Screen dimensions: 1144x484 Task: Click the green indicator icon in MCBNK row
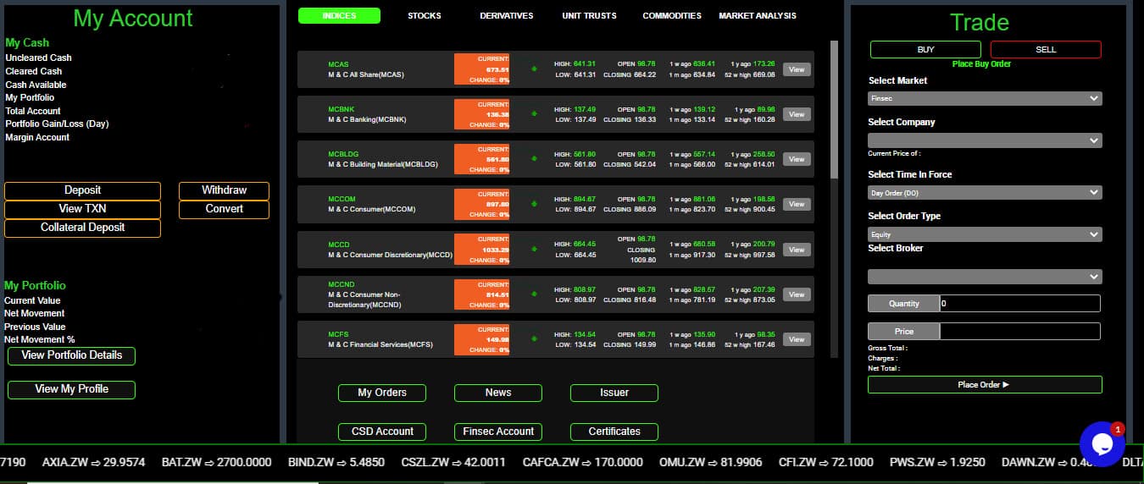click(534, 114)
